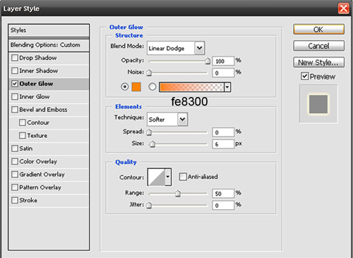Enable the Anti-aliased checkbox
Viewport: 353px width, 258px height.
[183, 177]
